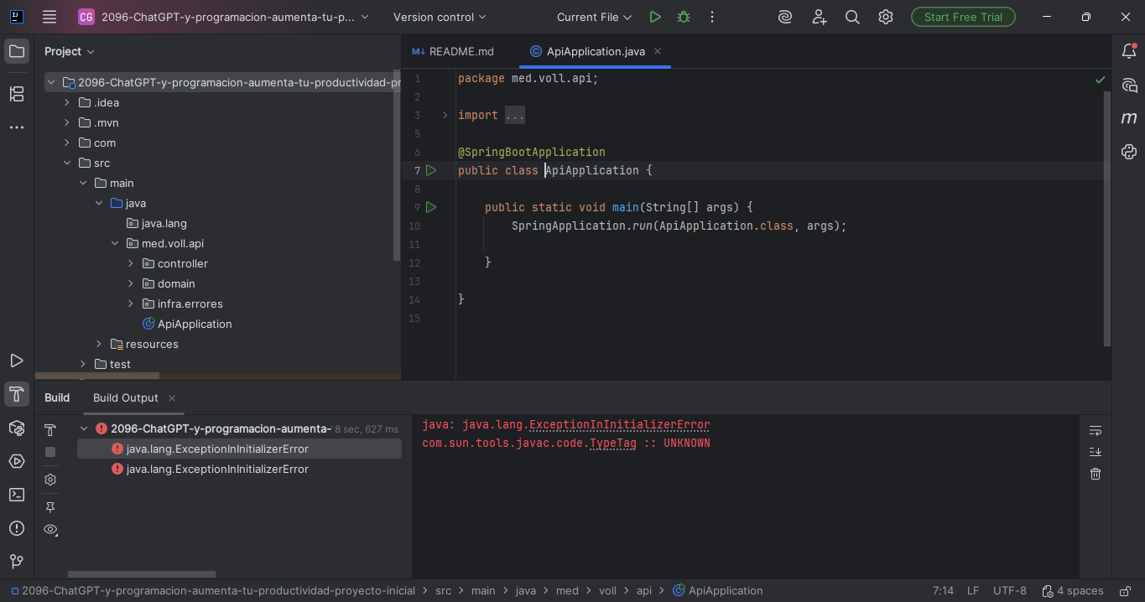1145x602 pixels.
Task: Open IDE settings gear in top toolbar
Action: [x=886, y=17]
